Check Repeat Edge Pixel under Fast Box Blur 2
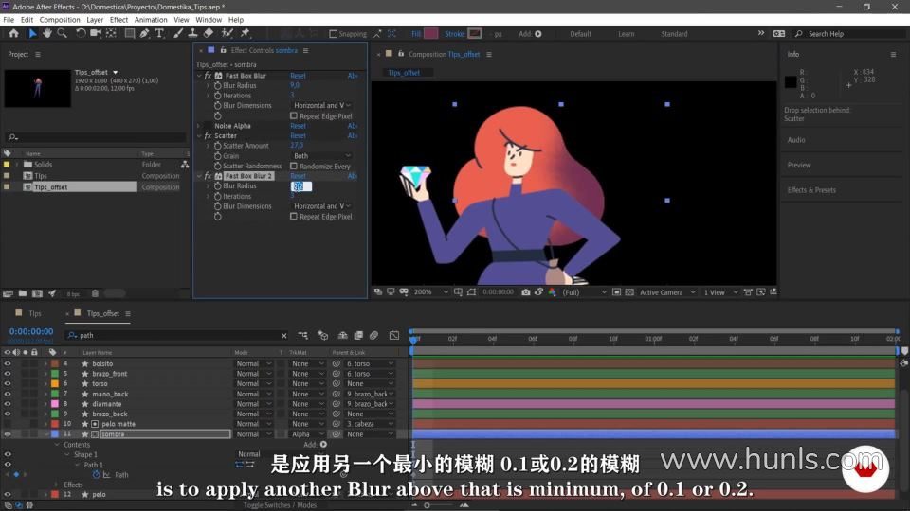This screenshot has width=910, height=511. click(294, 217)
